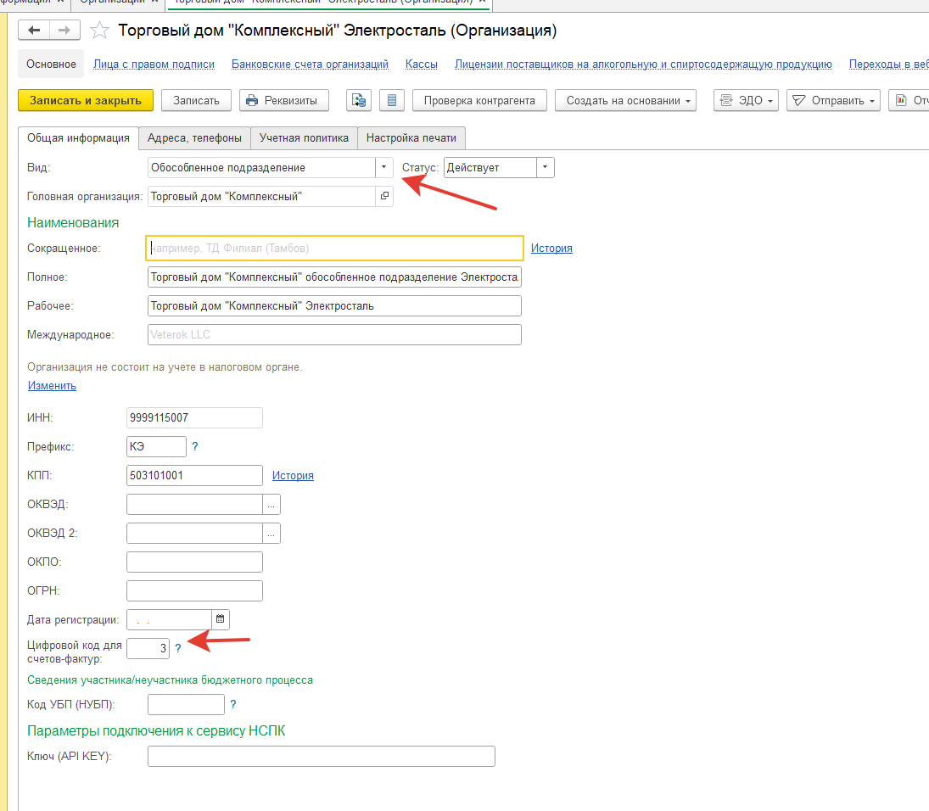Open calendar picker for Дата регистрации

[221, 619]
